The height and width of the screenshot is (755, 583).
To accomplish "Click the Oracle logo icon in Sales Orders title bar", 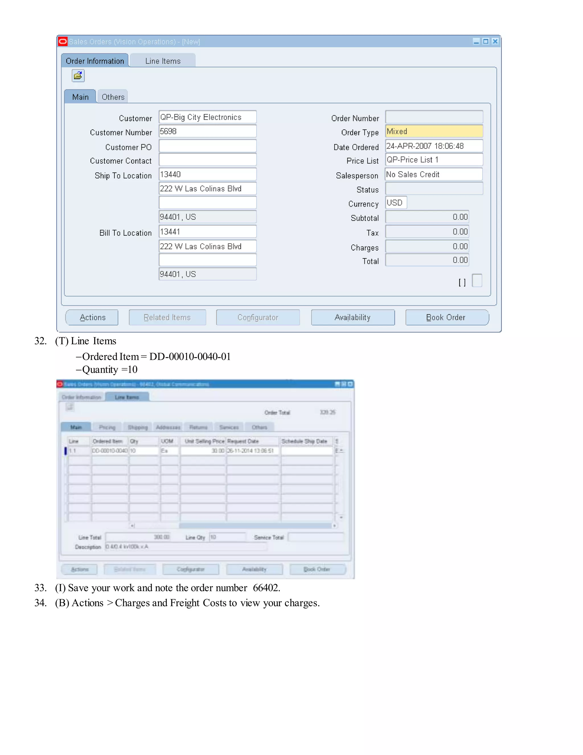I will [63, 42].
